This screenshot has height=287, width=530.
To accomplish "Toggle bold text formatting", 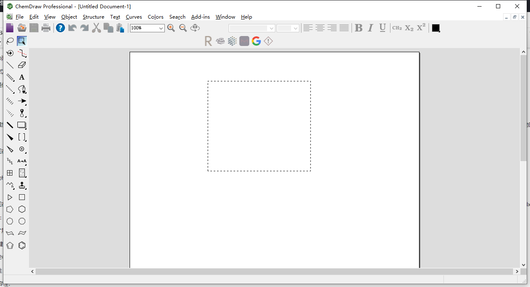I will point(359,28).
